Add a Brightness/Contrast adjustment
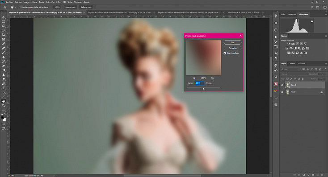This screenshot has height=177, width=328. coord(289,44)
